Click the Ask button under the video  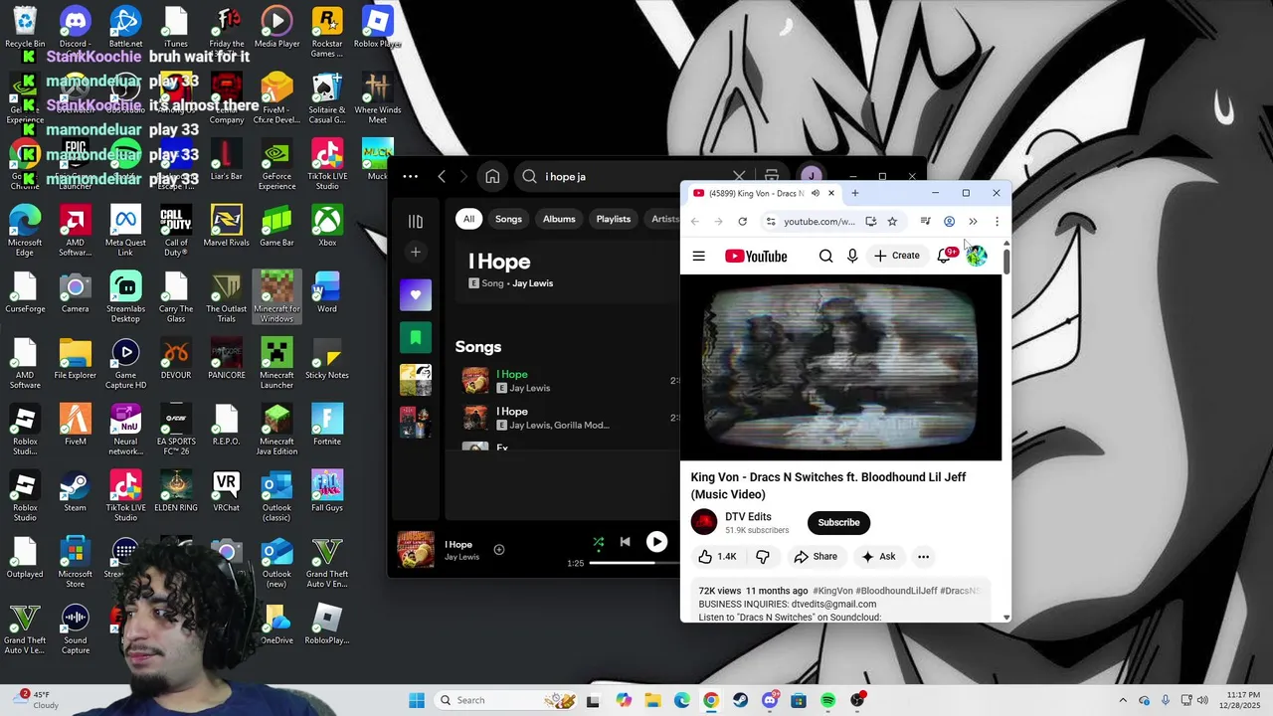coord(878,557)
